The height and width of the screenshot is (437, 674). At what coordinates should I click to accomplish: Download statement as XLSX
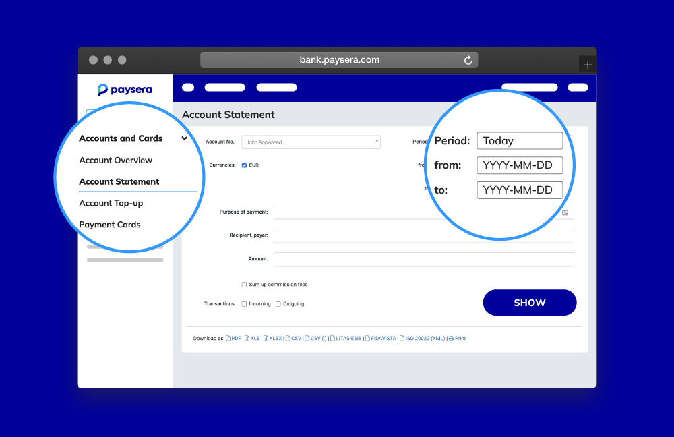click(x=273, y=339)
